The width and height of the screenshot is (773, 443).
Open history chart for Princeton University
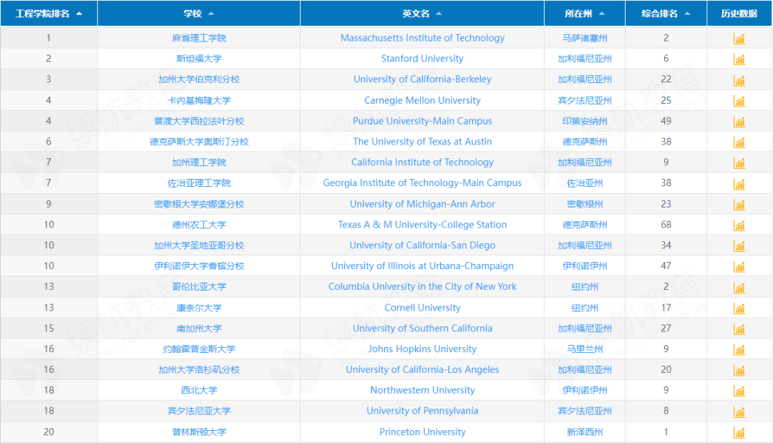(739, 433)
